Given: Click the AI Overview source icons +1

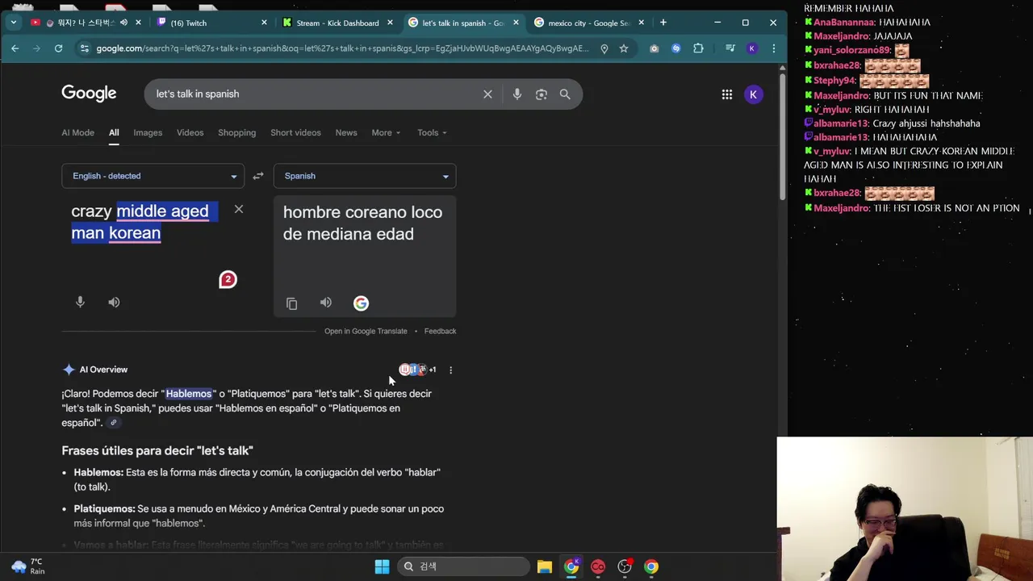Looking at the screenshot, I should 418,370.
